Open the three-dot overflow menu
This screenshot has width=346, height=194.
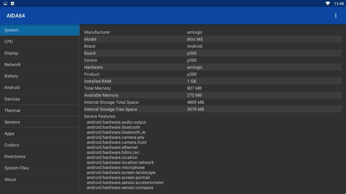[336, 16]
